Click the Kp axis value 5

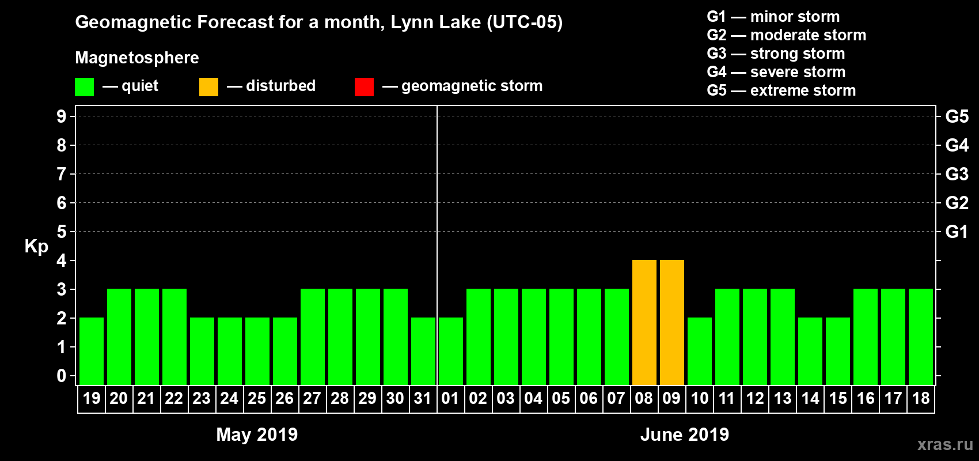(62, 232)
